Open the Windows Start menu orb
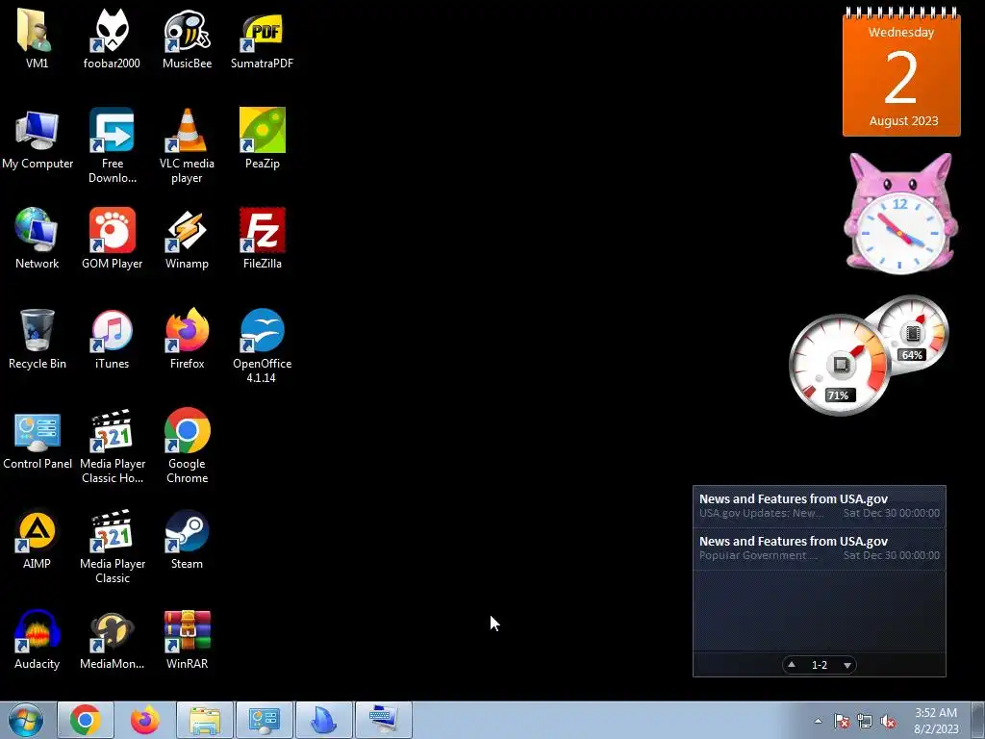This screenshot has width=985, height=739. [x=26, y=720]
